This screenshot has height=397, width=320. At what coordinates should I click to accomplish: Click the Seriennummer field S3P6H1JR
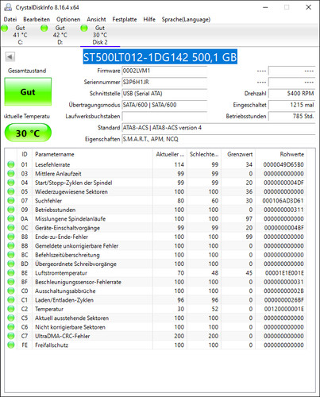[x=164, y=82]
